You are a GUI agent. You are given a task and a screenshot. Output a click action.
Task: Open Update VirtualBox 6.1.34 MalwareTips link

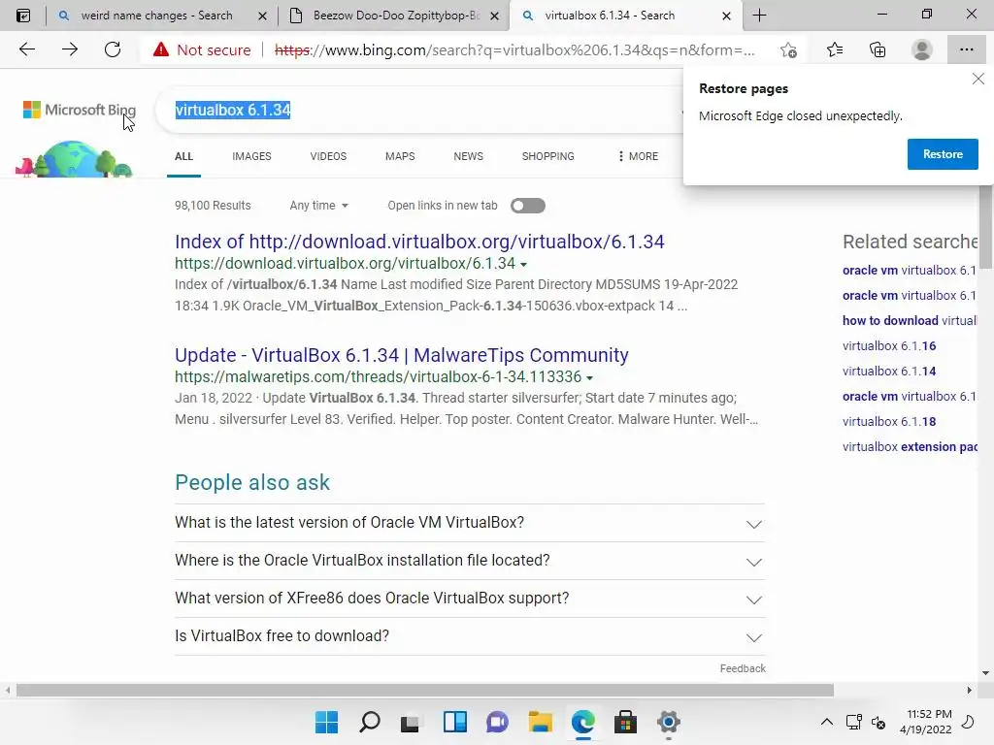pos(402,355)
